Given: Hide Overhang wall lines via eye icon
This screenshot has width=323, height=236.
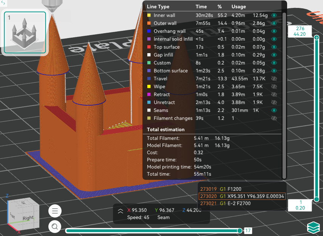Looking at the screenshot, I should coord(274,31).
